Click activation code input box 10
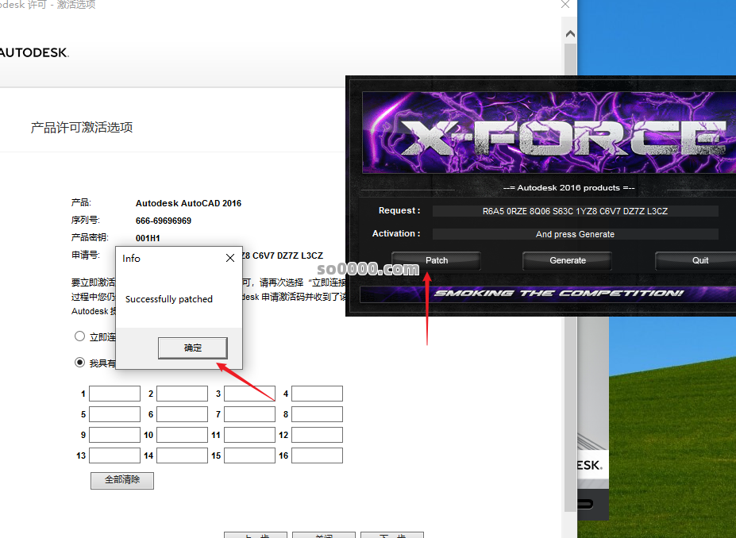This screenshot has width=736, height=538. [182, 435]
